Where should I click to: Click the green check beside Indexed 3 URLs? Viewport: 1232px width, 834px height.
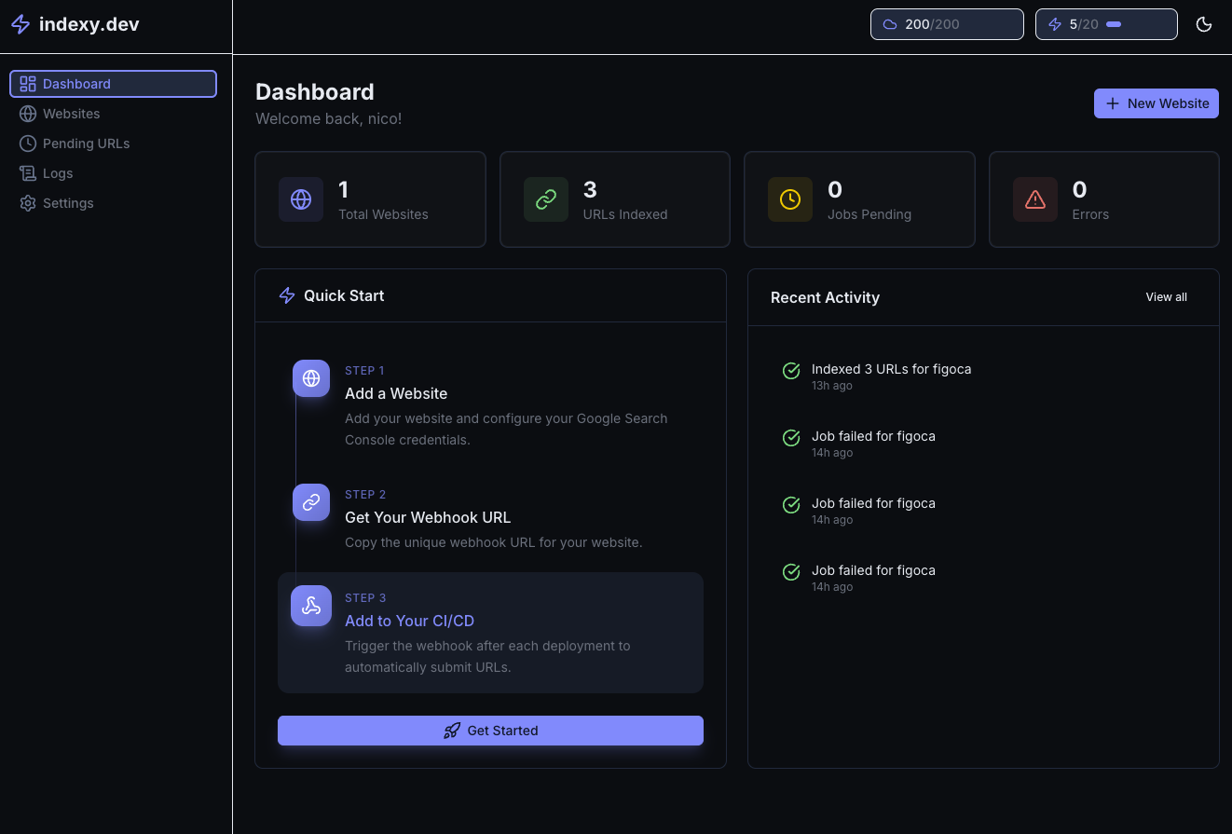(x=790, y=371)
